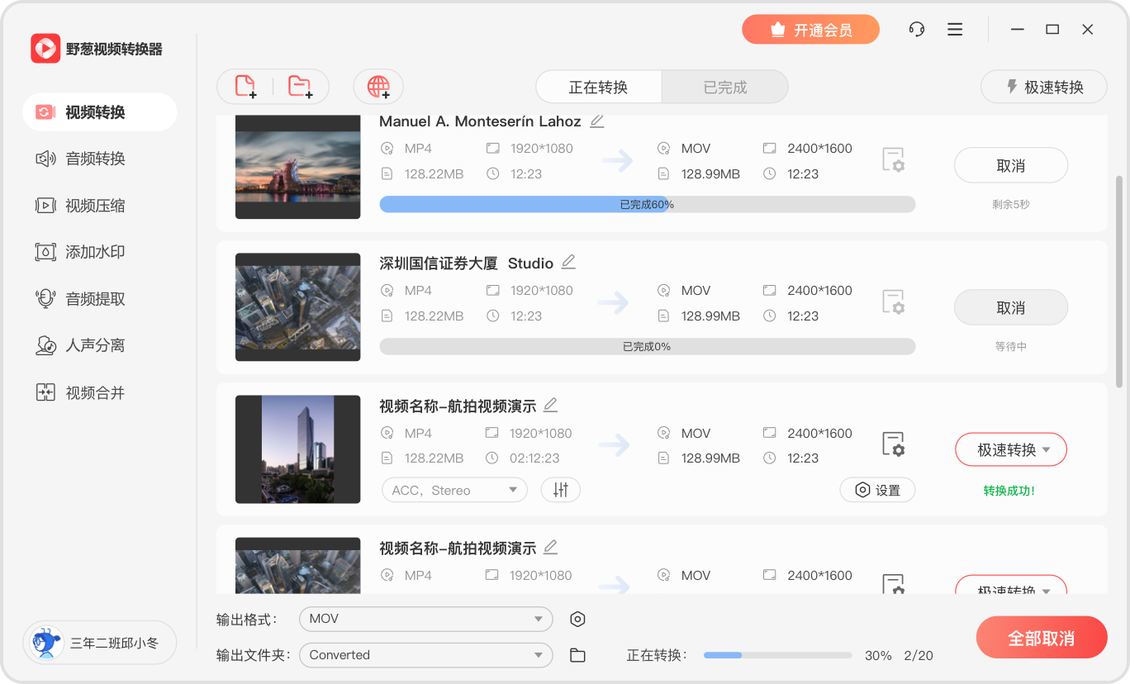Open the MOV output format dropdown
Viewport: 1130px width, 684px height.
tap(425, 619)
